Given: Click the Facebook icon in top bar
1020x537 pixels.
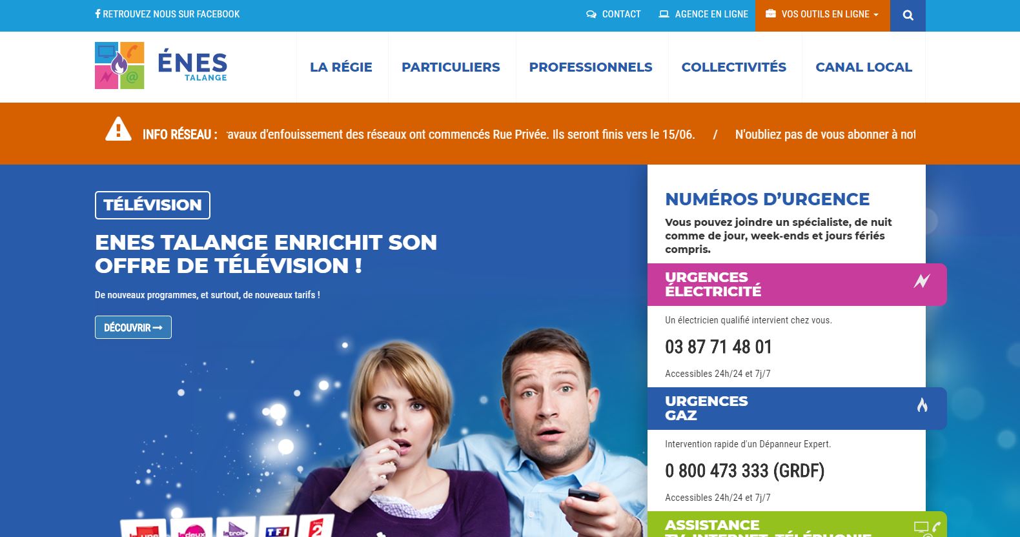Looking at the screenshot, I should click(x=97, y=14).
